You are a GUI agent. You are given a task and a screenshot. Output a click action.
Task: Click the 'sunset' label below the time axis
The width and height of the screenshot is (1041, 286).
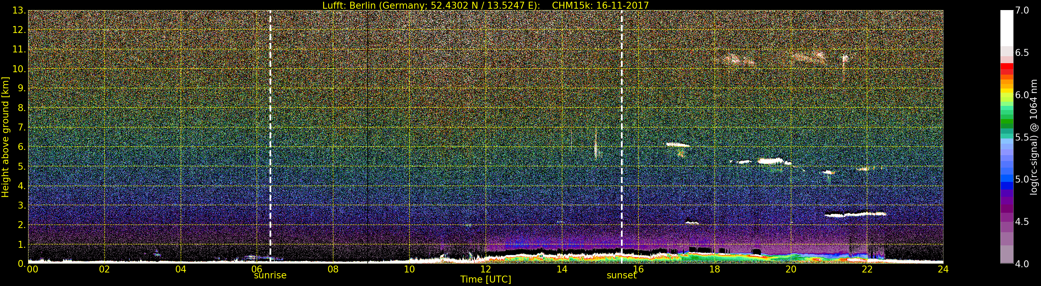pos(622,276)
